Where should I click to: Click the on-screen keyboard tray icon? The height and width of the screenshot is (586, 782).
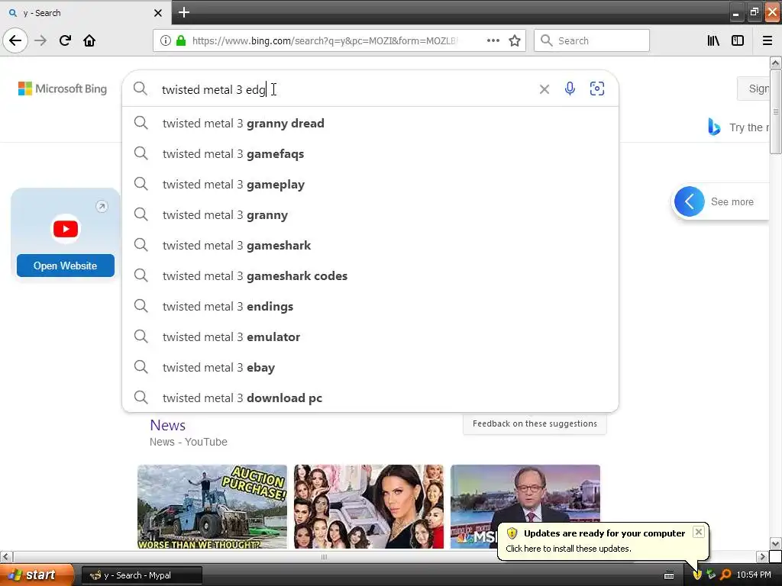click(x=669, y=575)
